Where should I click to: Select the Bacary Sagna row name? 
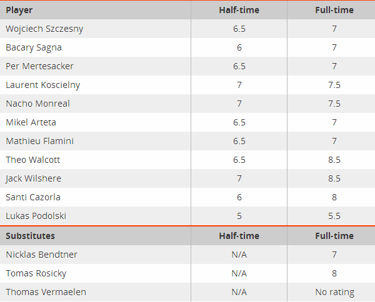[34, 47]
